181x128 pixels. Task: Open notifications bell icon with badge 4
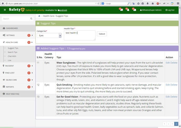click(128, 10)
